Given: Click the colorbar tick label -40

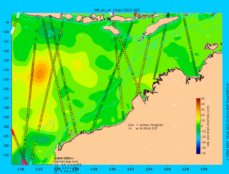Looking at the screenshot, I should (x=203, y=148).
